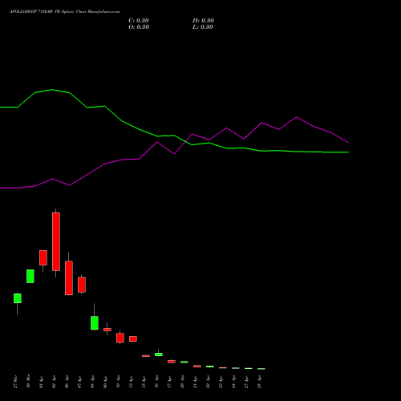Click the 24 Apr date label
This screenshot has height=401, width=401.
tap(233, 382)
